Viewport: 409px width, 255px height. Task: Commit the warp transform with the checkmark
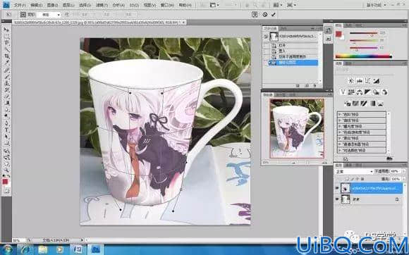(273, 15)
